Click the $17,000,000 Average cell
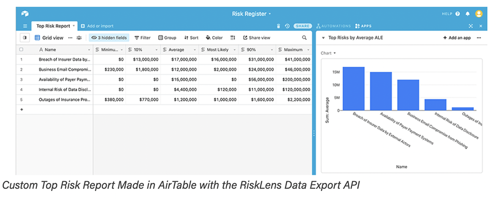 click(x=180, y=59)
